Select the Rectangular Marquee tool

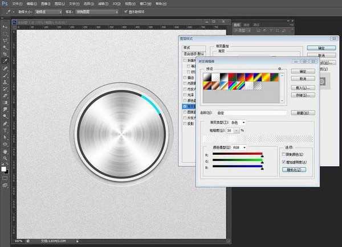click(x=5, y=34)
